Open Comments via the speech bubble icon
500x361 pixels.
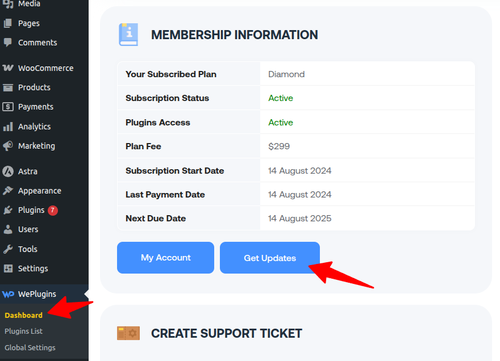point(9,43)
